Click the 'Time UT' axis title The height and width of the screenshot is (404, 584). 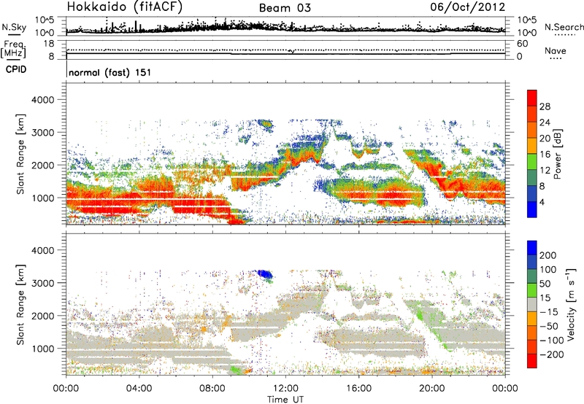coord(285,400)
